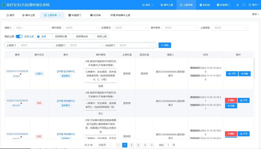
Task: Go to page 2
Action: click(x=131, y=145)
